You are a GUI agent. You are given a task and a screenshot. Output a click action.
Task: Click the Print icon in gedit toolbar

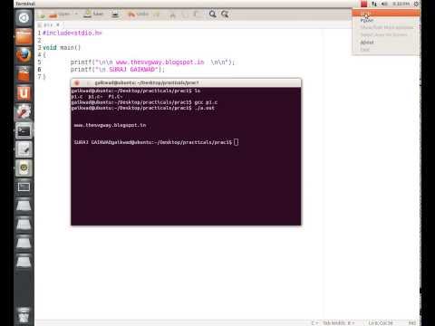click(x=115, y=14)
